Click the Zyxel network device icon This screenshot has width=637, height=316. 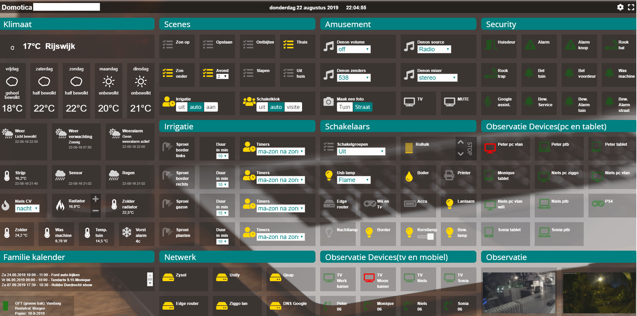[x=168, y=278]
